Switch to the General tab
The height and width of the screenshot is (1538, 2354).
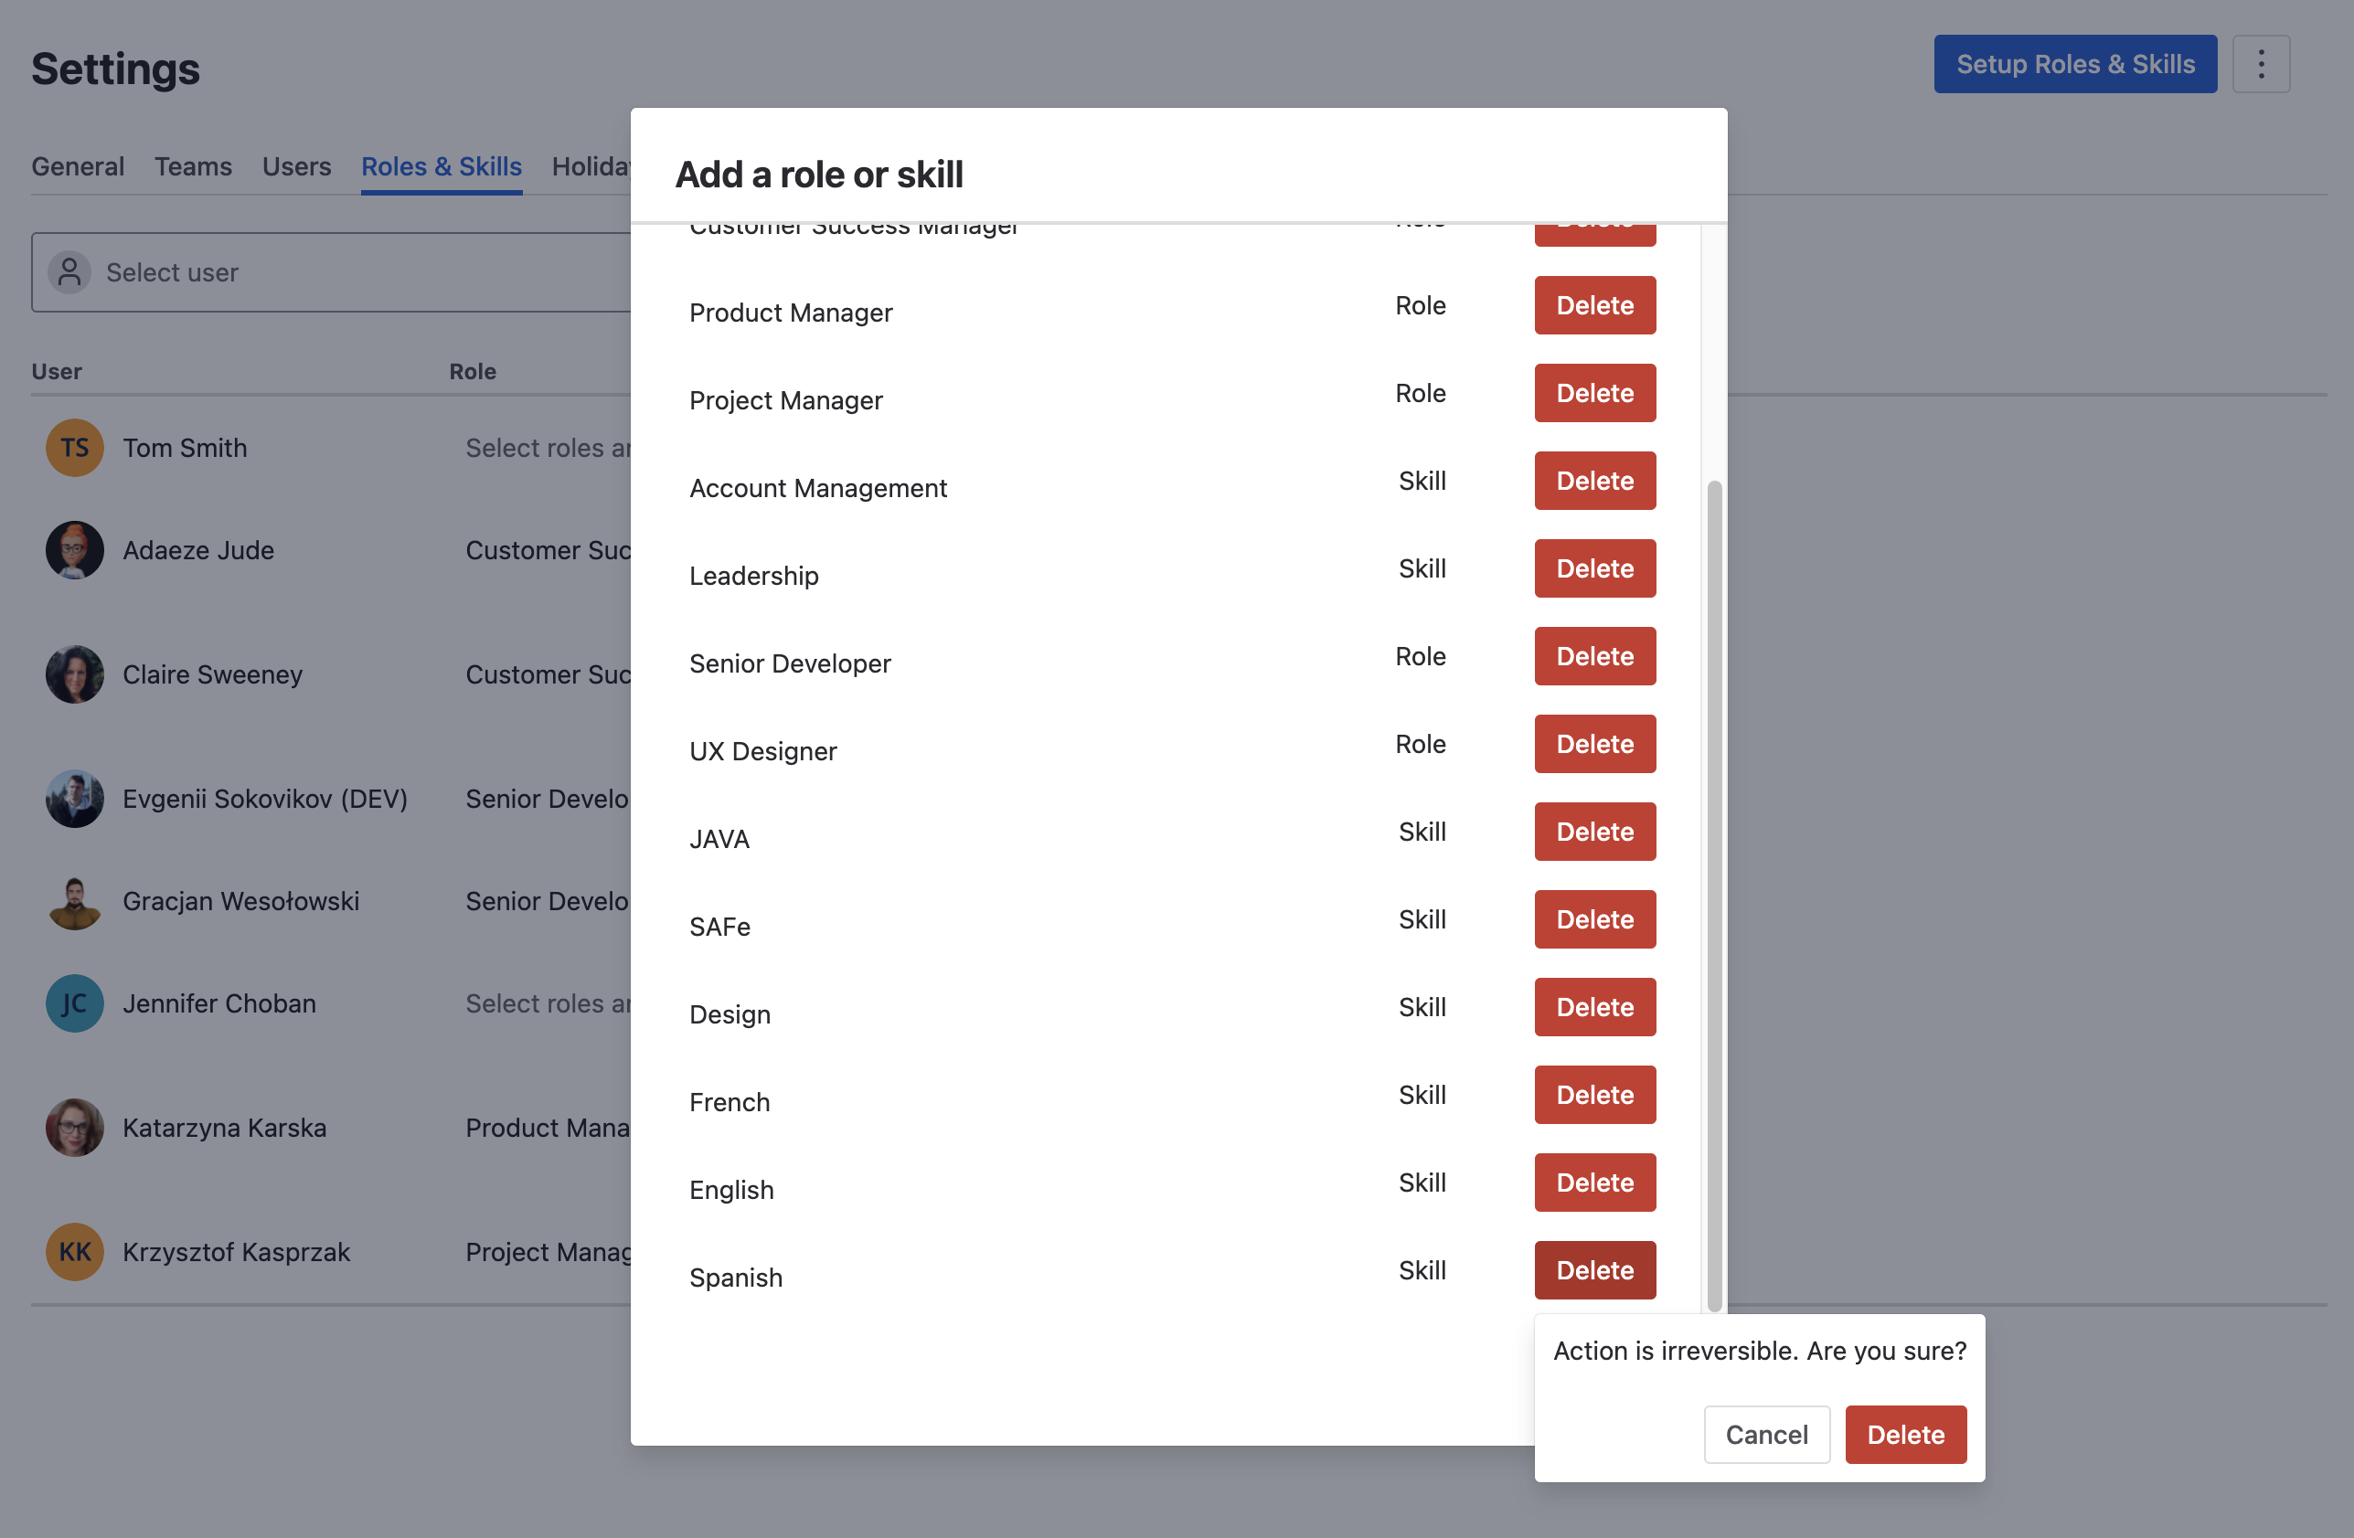tap(77, 166)
